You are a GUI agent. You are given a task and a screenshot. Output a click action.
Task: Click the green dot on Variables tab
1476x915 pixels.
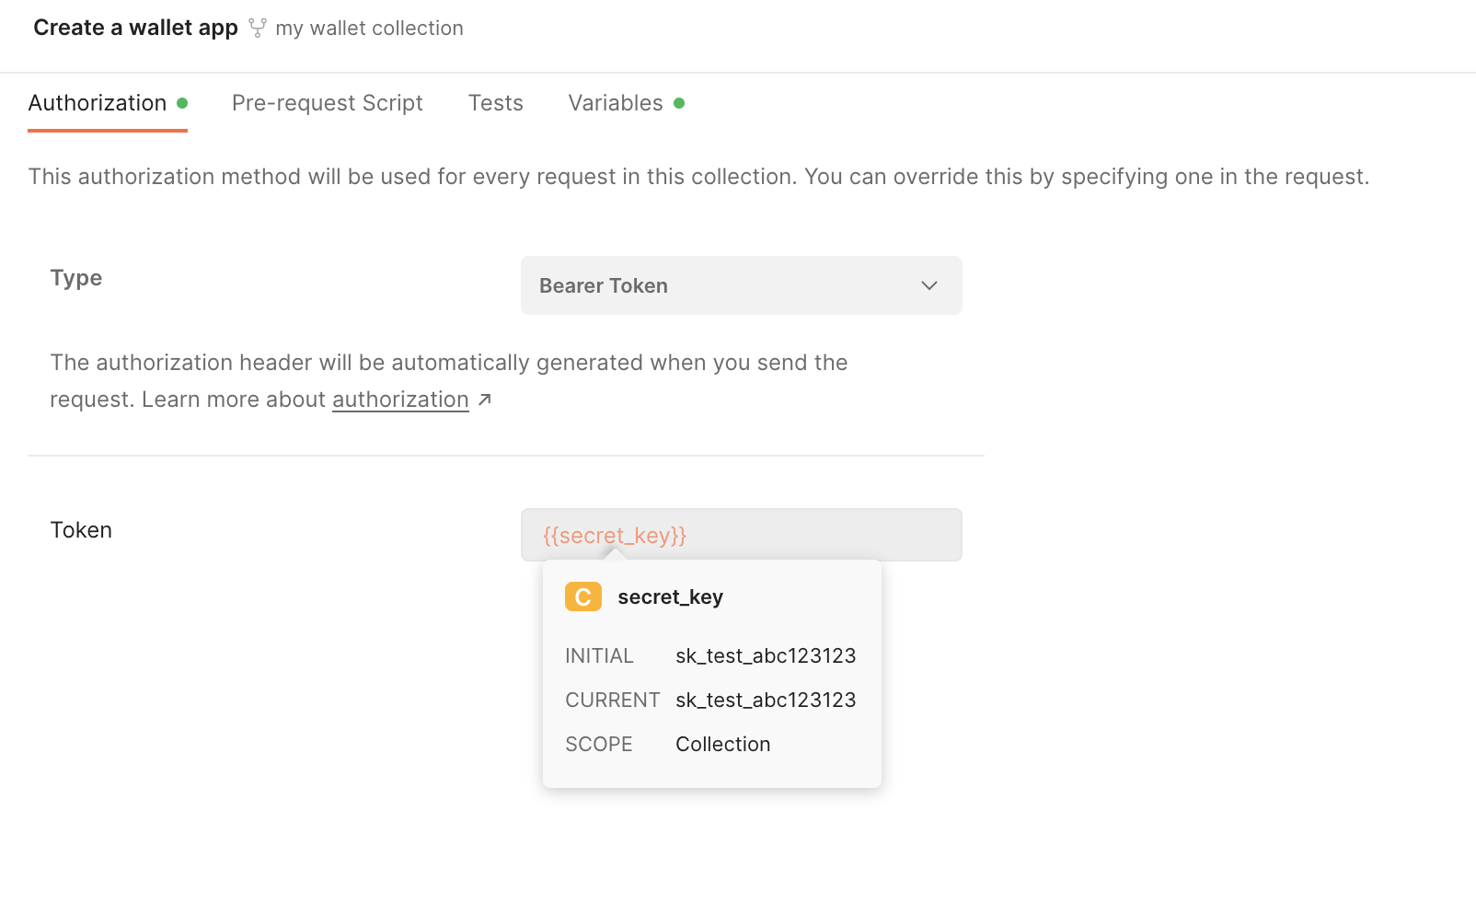tap(680, 103)
